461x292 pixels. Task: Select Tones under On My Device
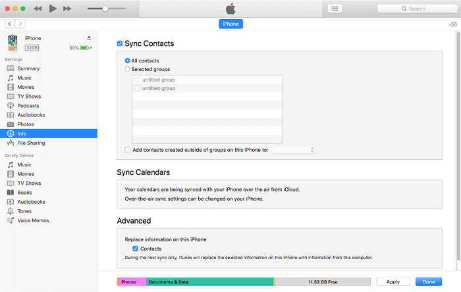point(24,211)
